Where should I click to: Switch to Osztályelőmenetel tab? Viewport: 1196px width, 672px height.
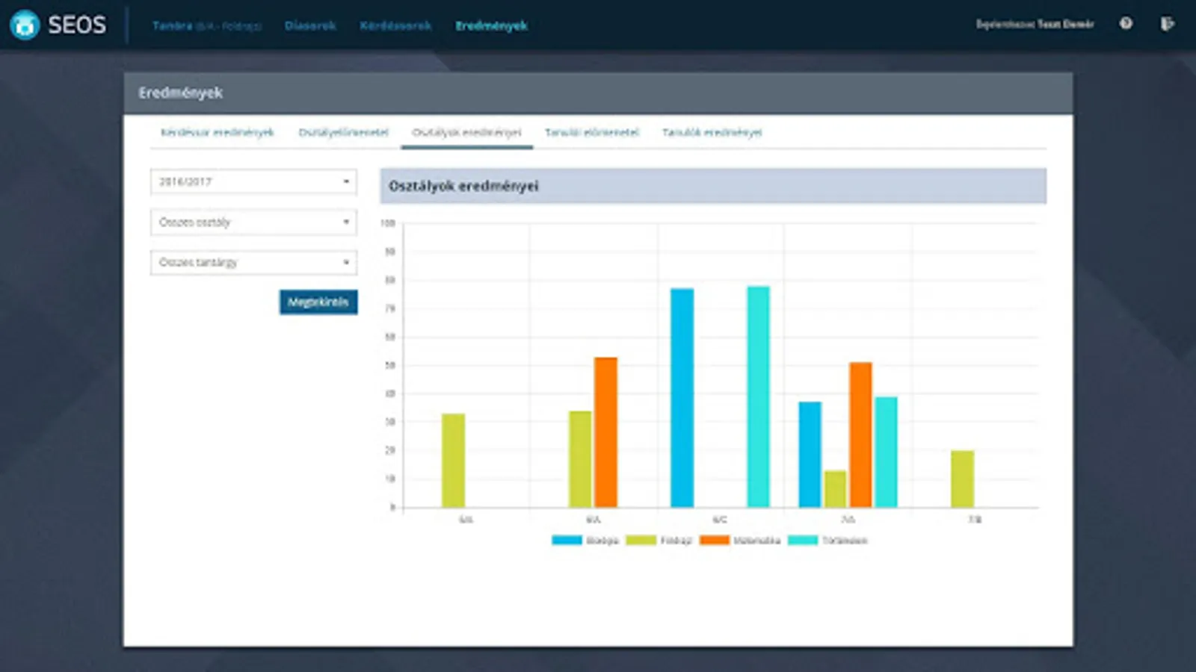343,132
